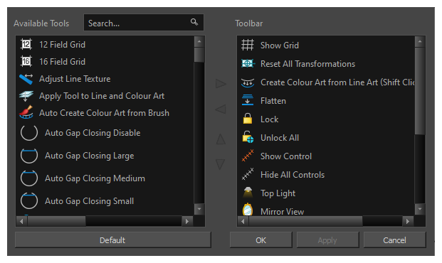Select "Show Grid" text in Toolbar list
Image resolution: width=442 pixels, height=263 pixels.
(279, 45)
